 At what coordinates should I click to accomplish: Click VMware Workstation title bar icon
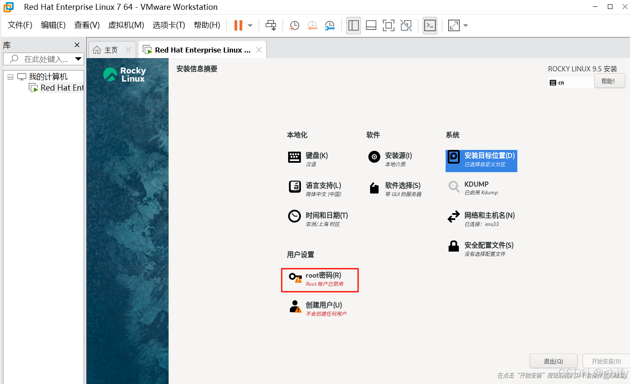click(9, 7)
